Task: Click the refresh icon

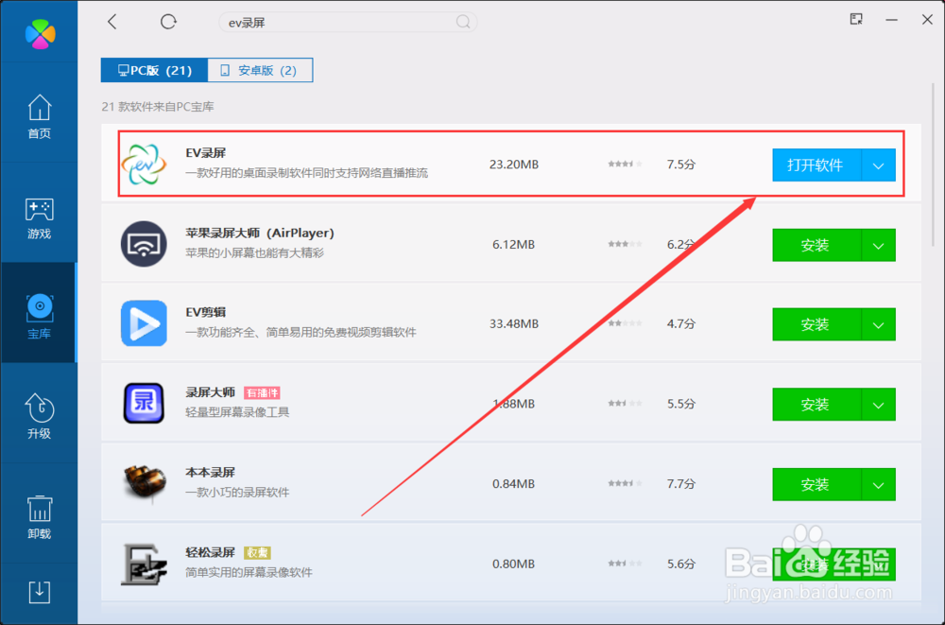Action: [168, 22]
